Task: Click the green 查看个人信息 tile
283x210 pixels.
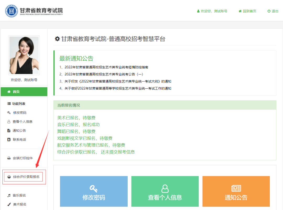Action: [x=165, y=191]
